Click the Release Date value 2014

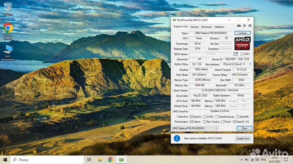click(x=197, y=49)
